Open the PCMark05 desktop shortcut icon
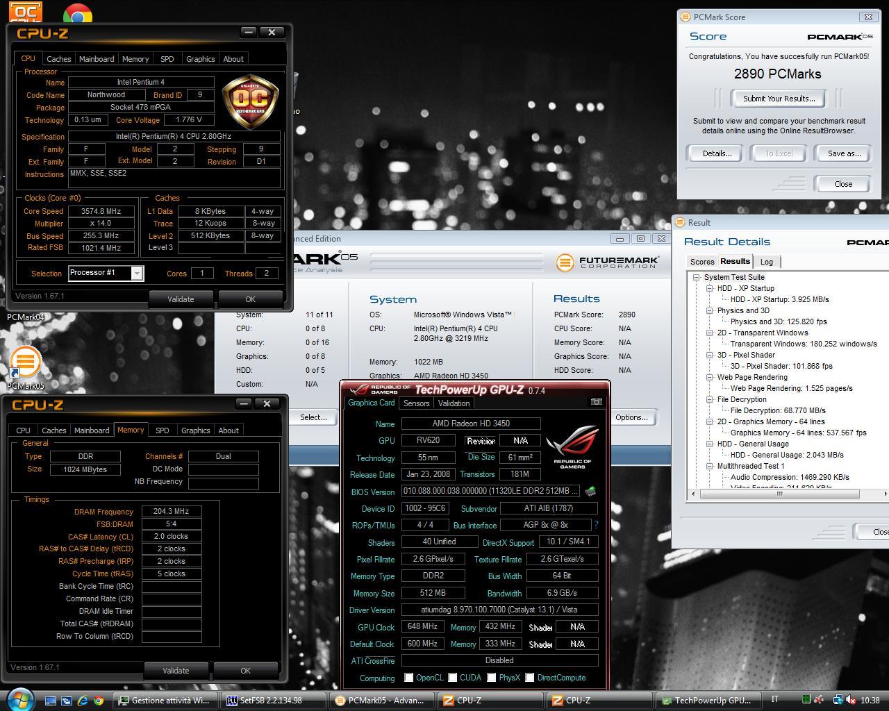This screenshot has width=889, height=711. tap(26, 362)
